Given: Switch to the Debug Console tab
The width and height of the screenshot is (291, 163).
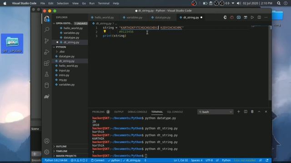Looking at the screenshot, I should pos(137,112).
